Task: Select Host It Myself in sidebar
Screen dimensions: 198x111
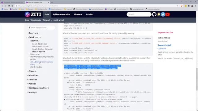Action: coord(38,51)
